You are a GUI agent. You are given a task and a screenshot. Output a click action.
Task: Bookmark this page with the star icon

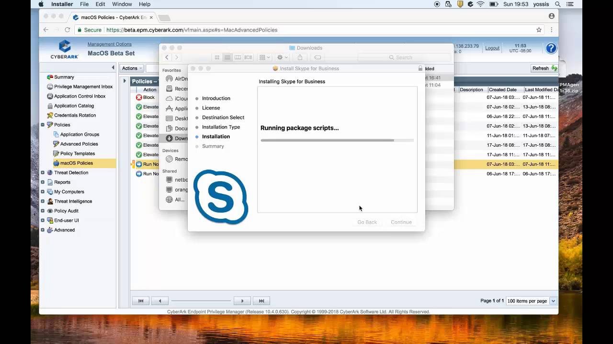tap(539, 30)
